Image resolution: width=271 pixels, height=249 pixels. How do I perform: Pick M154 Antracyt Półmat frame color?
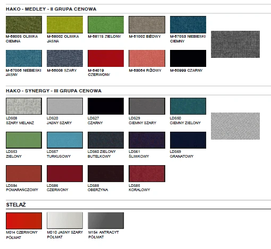click(106, 220)
